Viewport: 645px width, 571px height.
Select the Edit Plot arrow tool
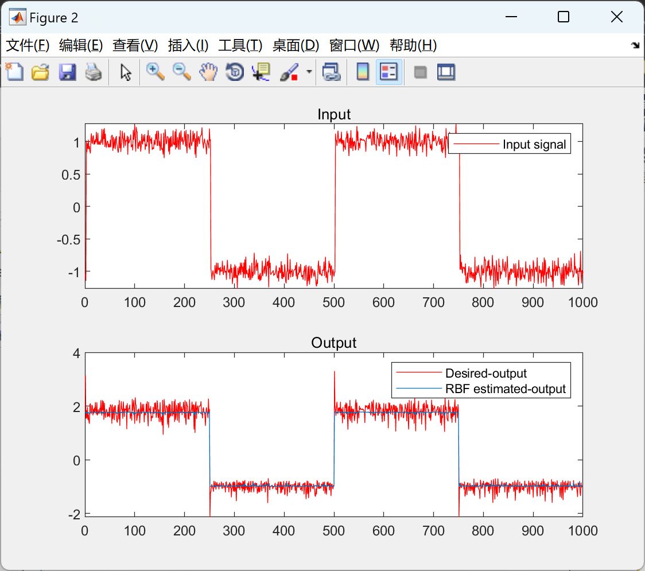[x=126, y=72]
